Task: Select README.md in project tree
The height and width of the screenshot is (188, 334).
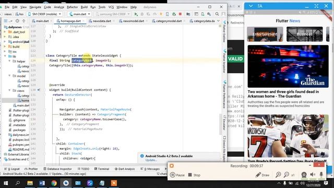Action: coord(19,150)
